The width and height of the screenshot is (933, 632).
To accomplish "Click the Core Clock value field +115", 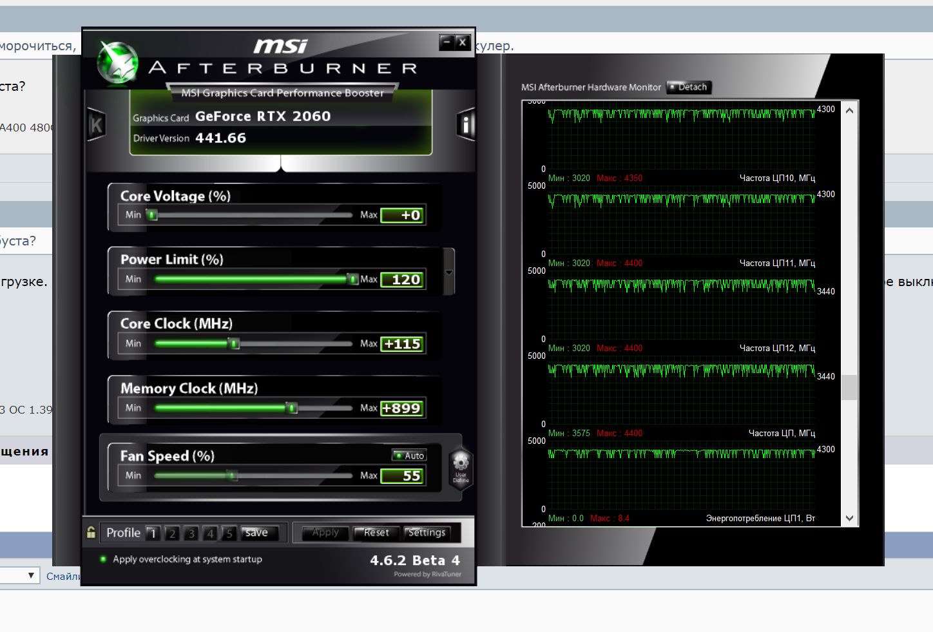I will [x=403, y=344].
